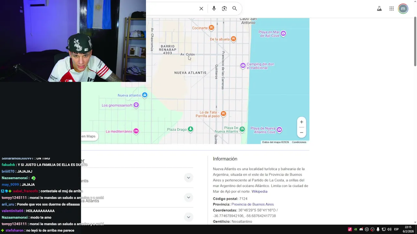Click chat message from arii_uru
Viewport: 417px width, 234px height.
click(x=41, y=204)
